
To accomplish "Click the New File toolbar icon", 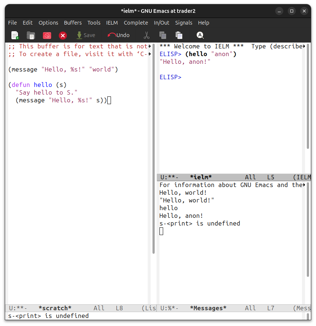I will coord(15,35).
